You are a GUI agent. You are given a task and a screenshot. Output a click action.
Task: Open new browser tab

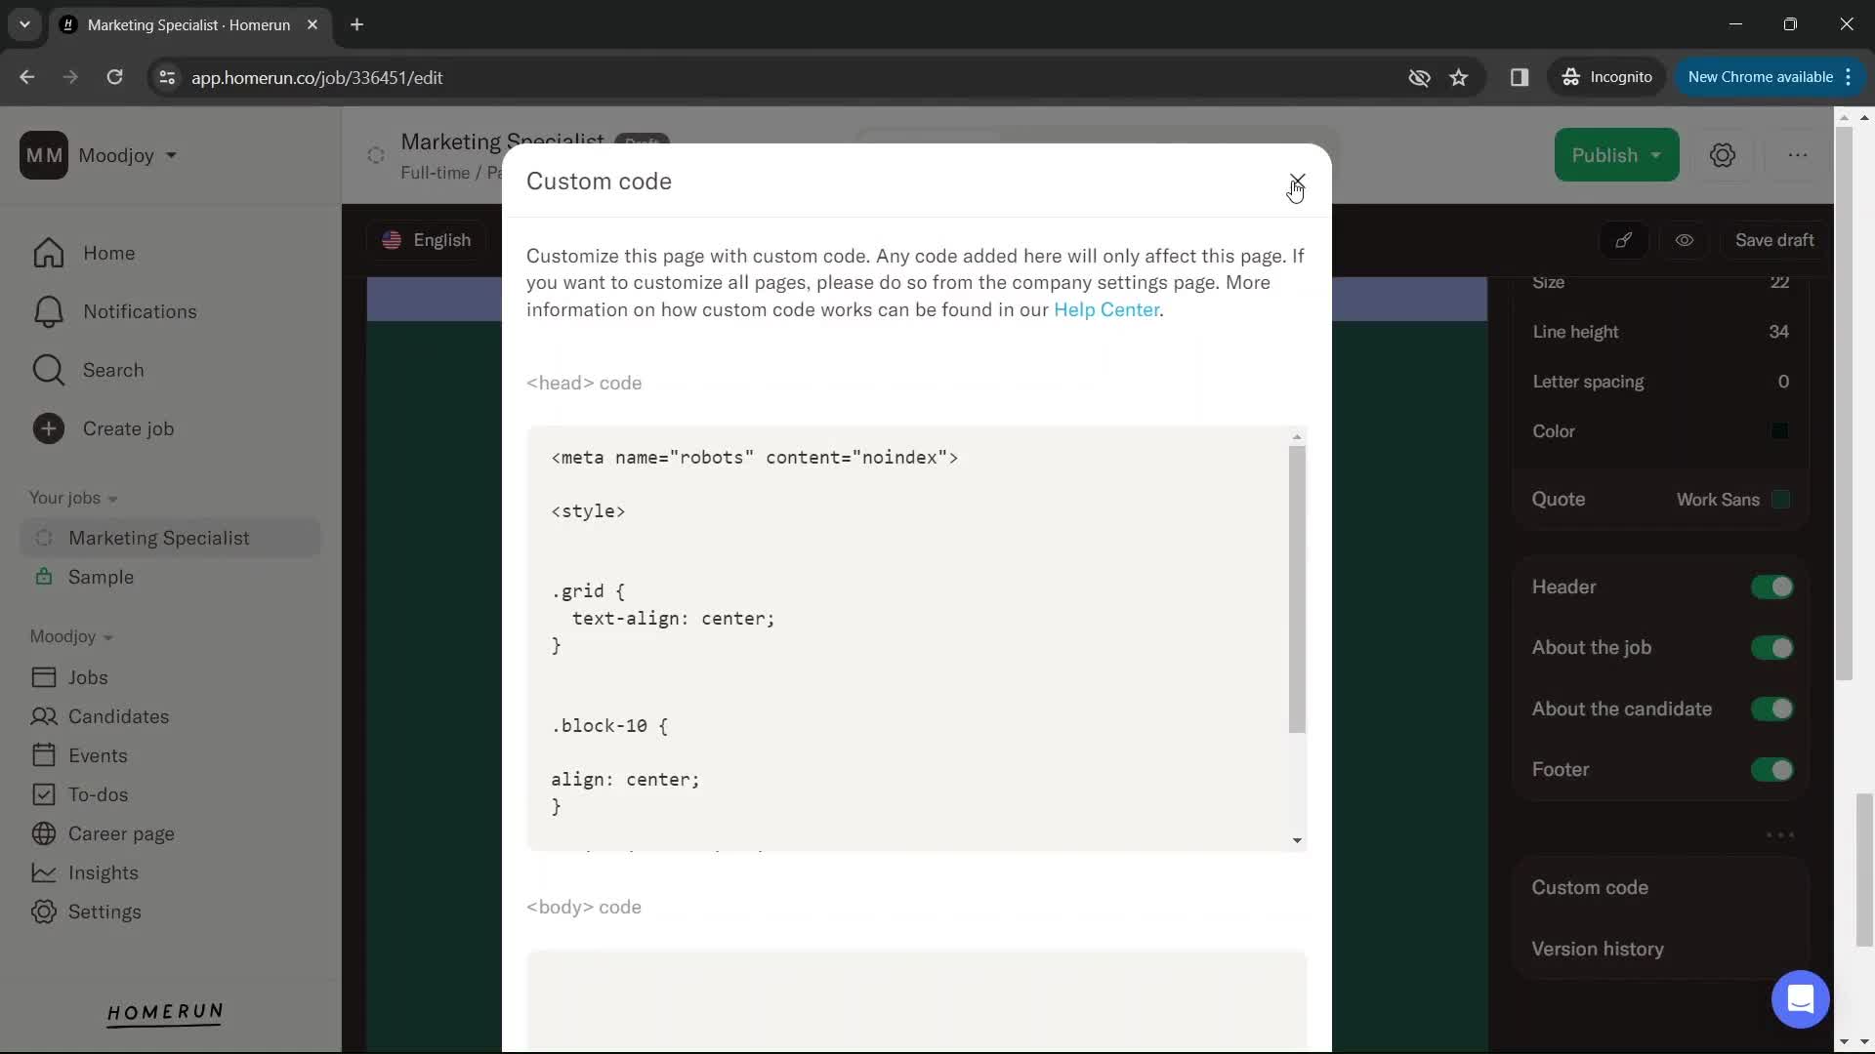356,24
